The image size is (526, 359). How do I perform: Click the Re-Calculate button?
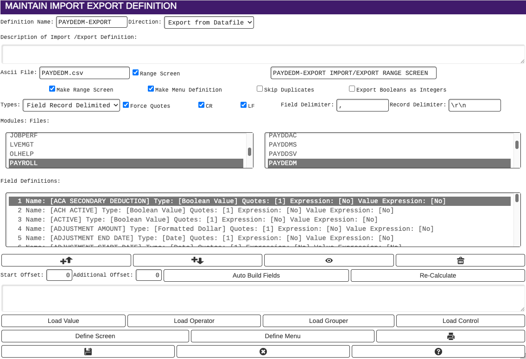(x=438, y=275)
